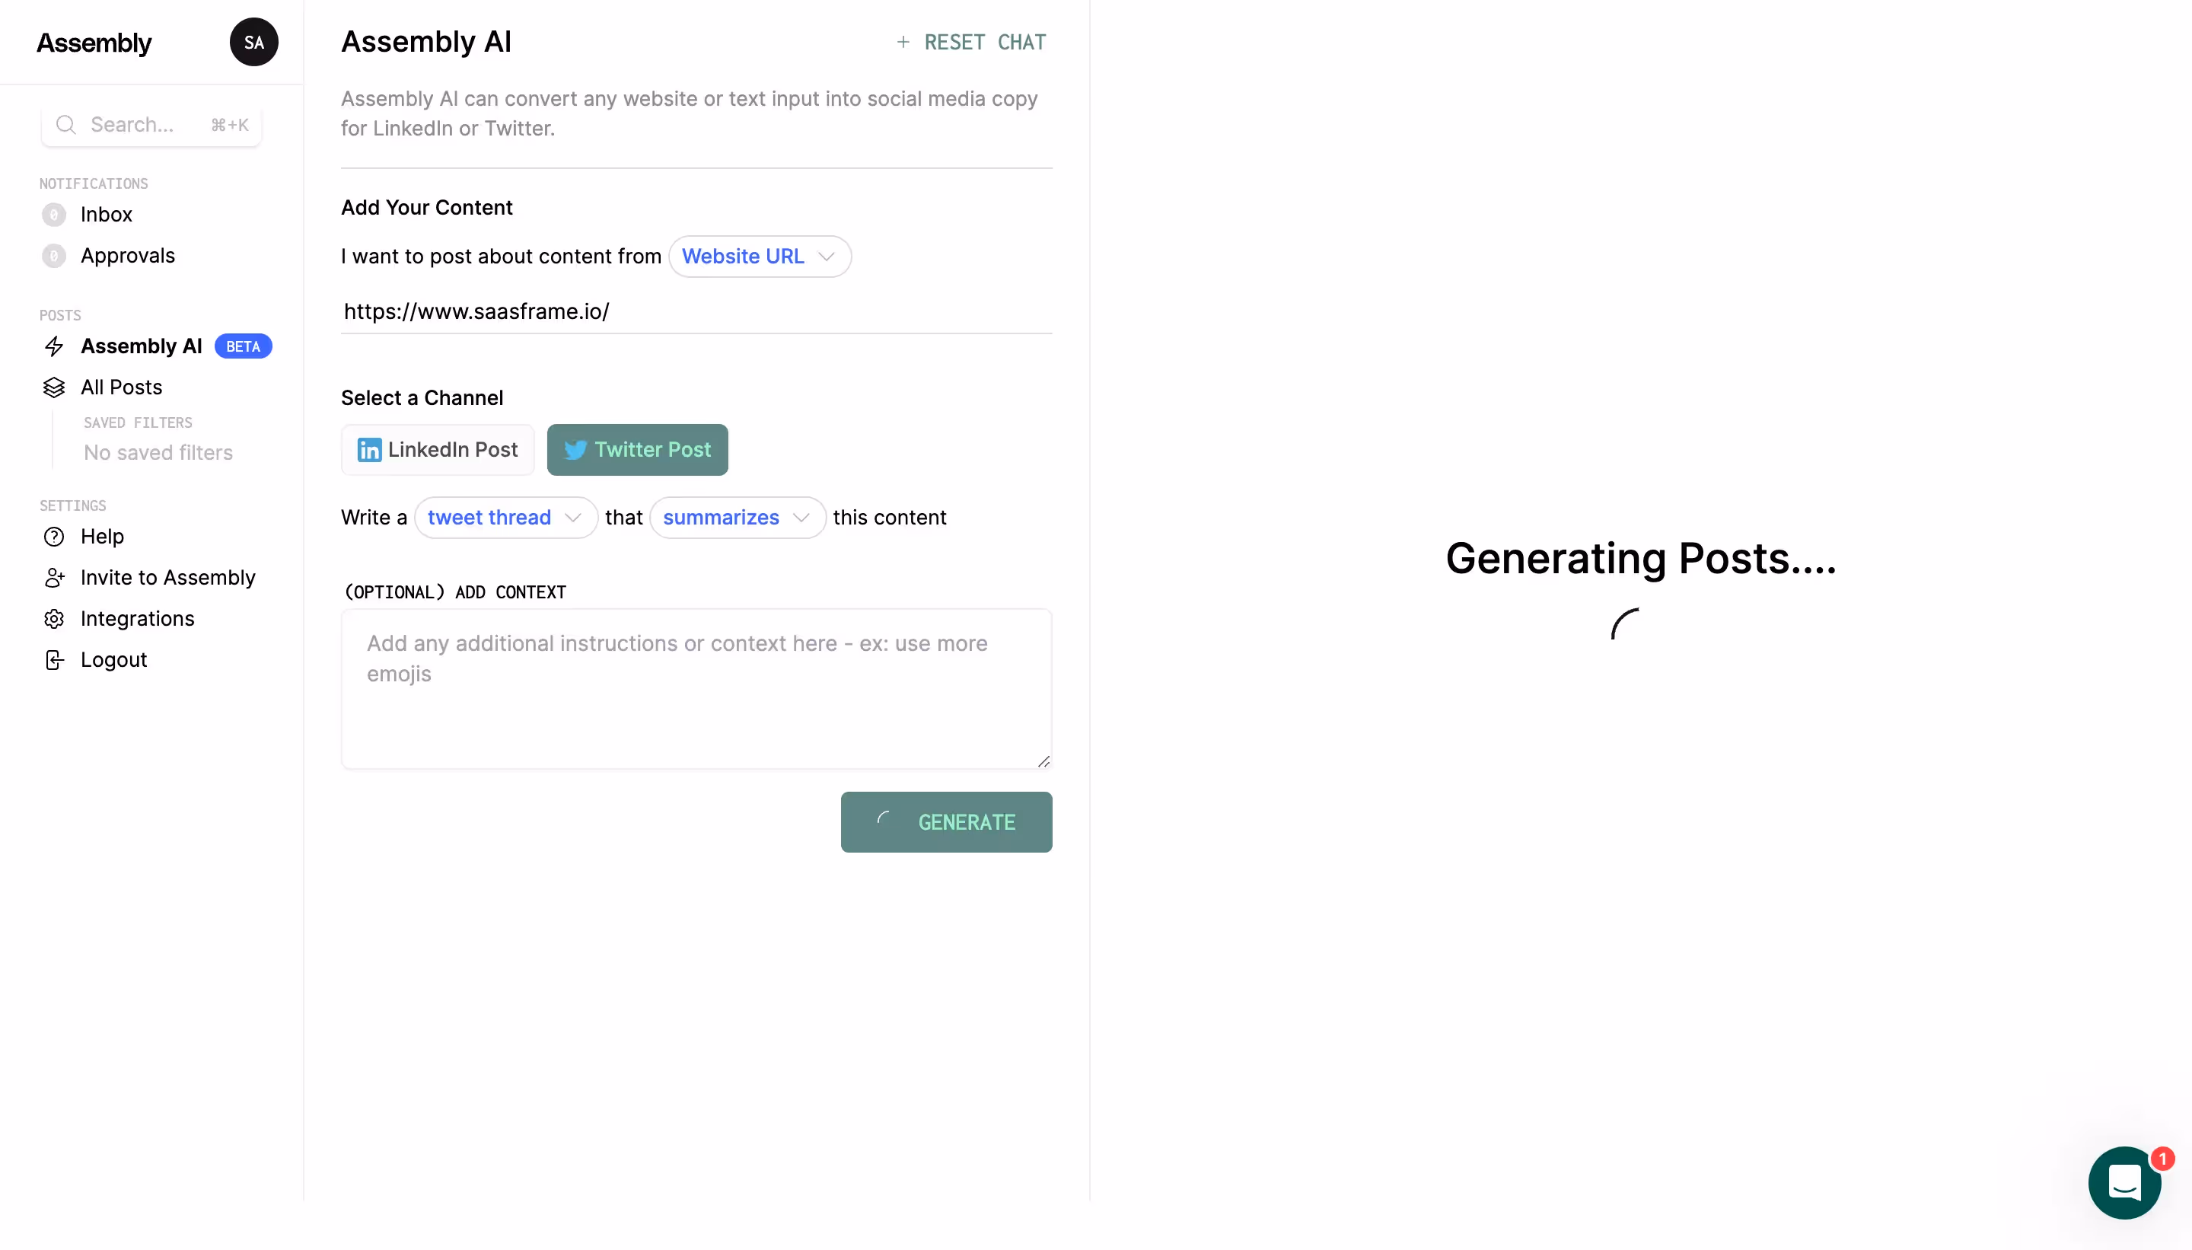This screenshot has height=1250, width=2192.
Task: Click the SA profile avatar
Action: 254,41
